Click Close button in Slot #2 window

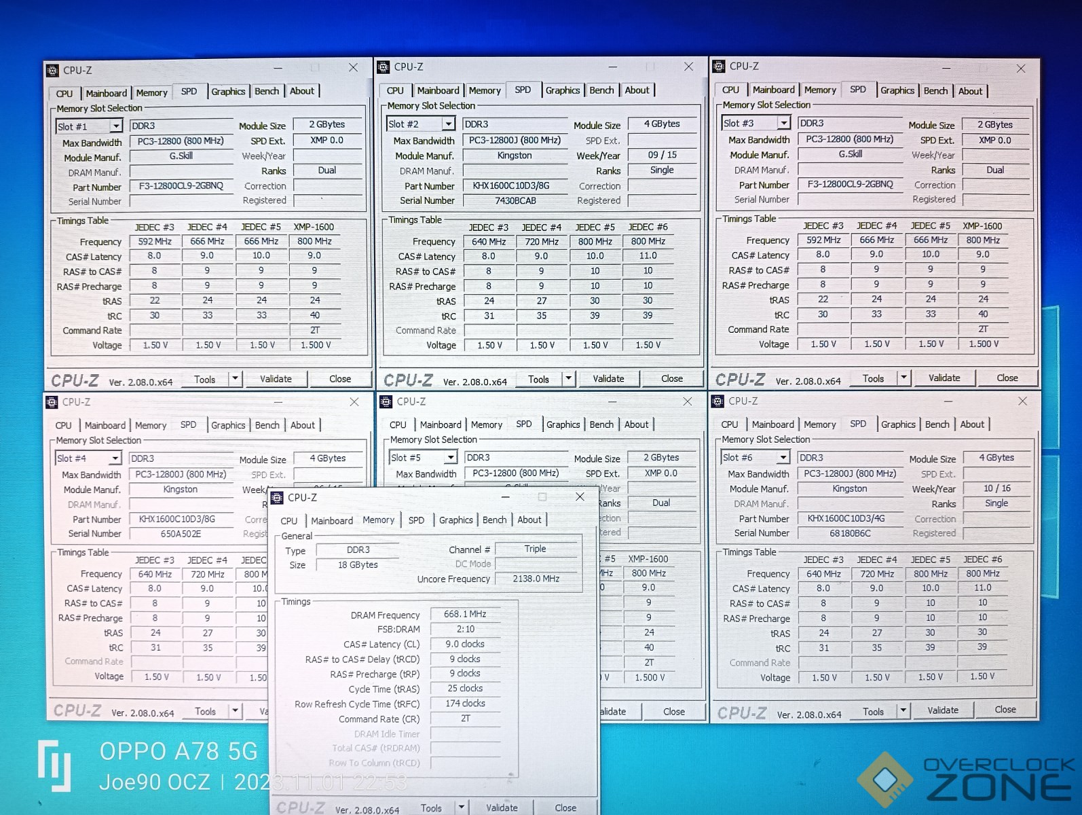(672, 378)
